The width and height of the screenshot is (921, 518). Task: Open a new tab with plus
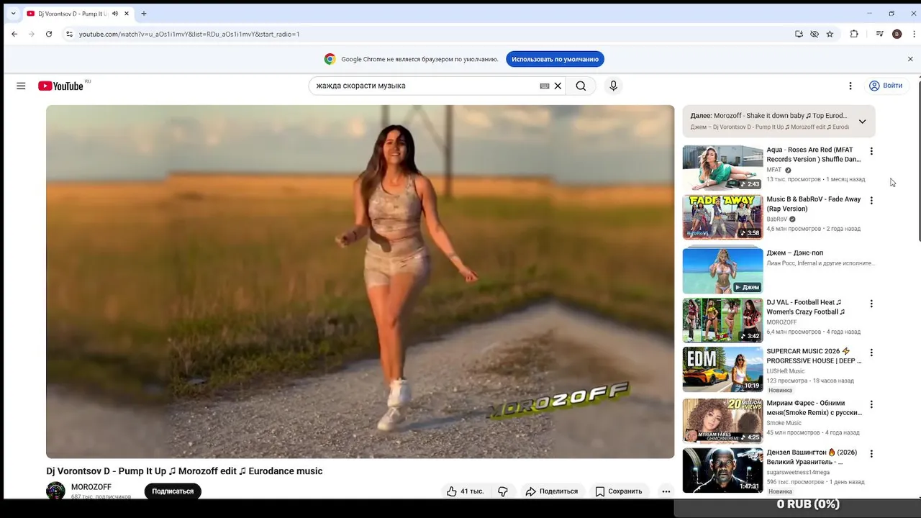144,14
